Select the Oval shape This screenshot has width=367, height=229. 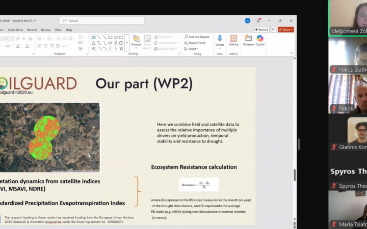116,37
